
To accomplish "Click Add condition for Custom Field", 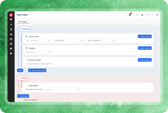I will click(145, 36).
